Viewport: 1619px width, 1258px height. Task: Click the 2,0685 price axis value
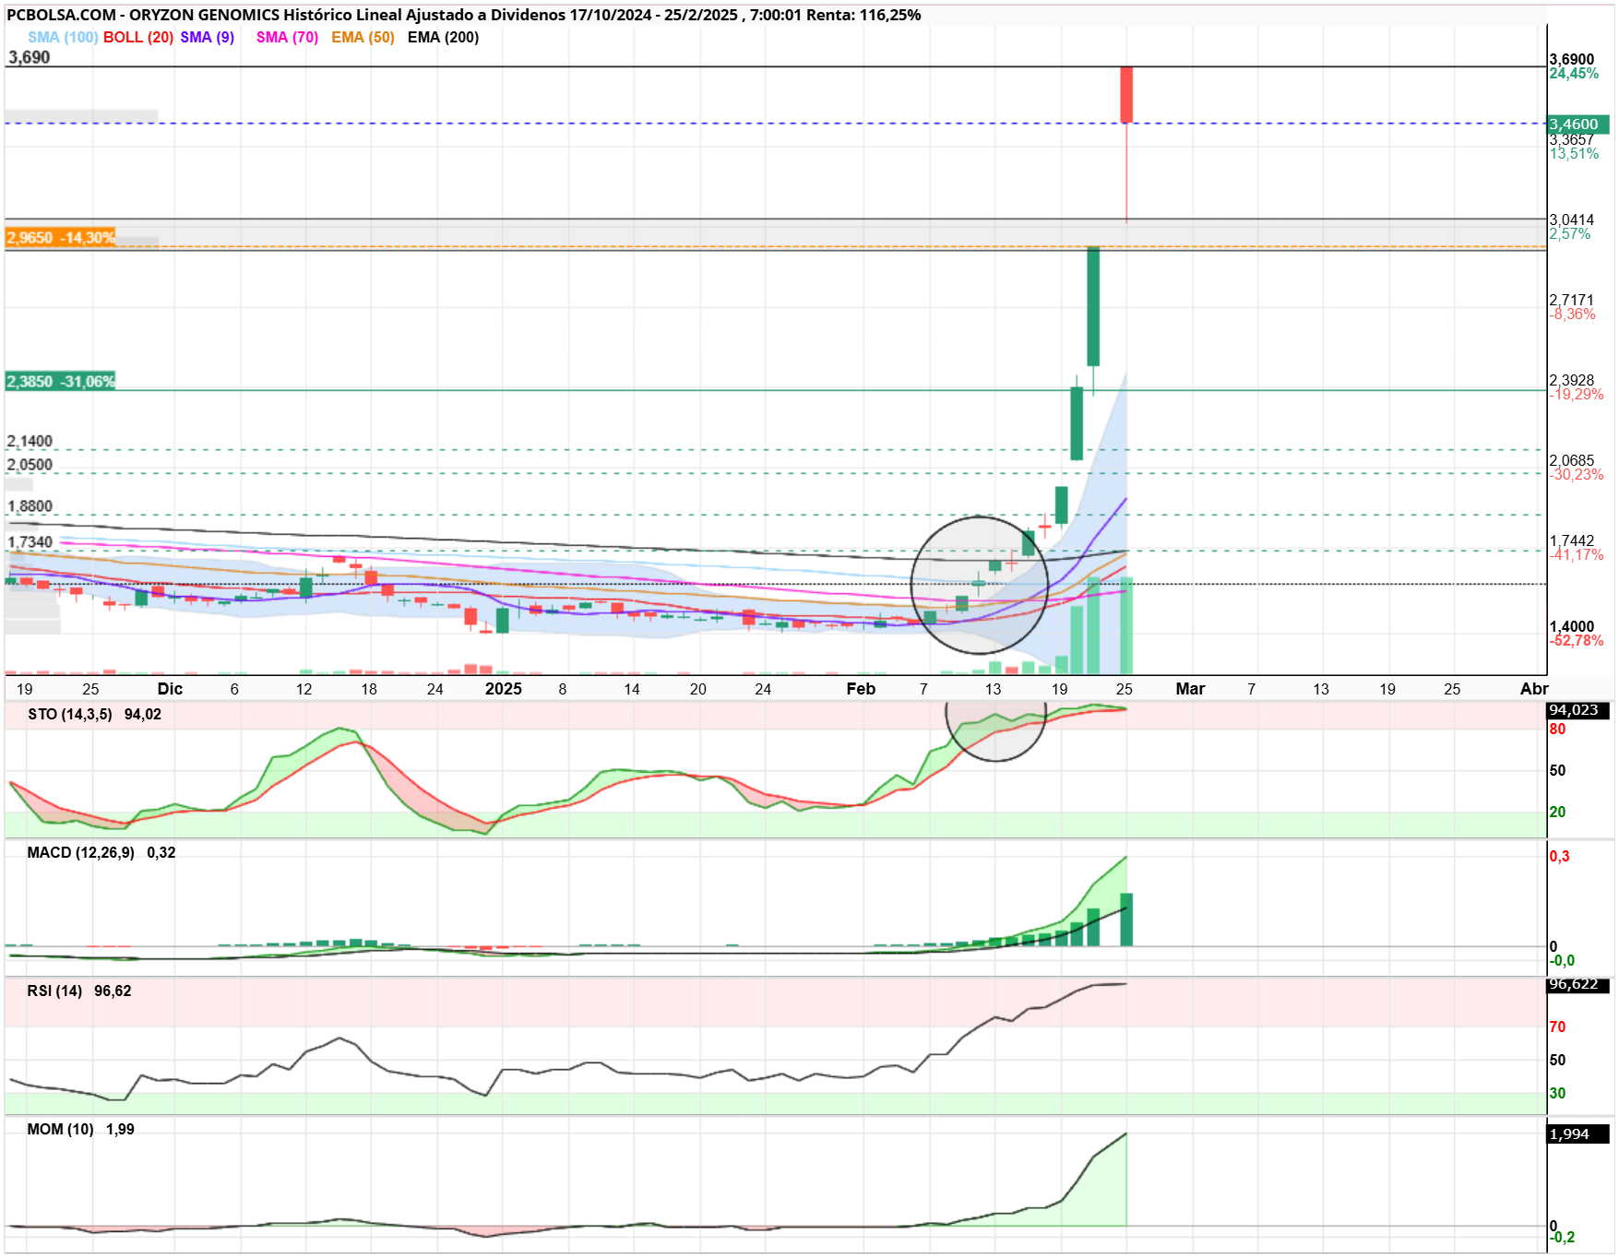click(1572, 461)
